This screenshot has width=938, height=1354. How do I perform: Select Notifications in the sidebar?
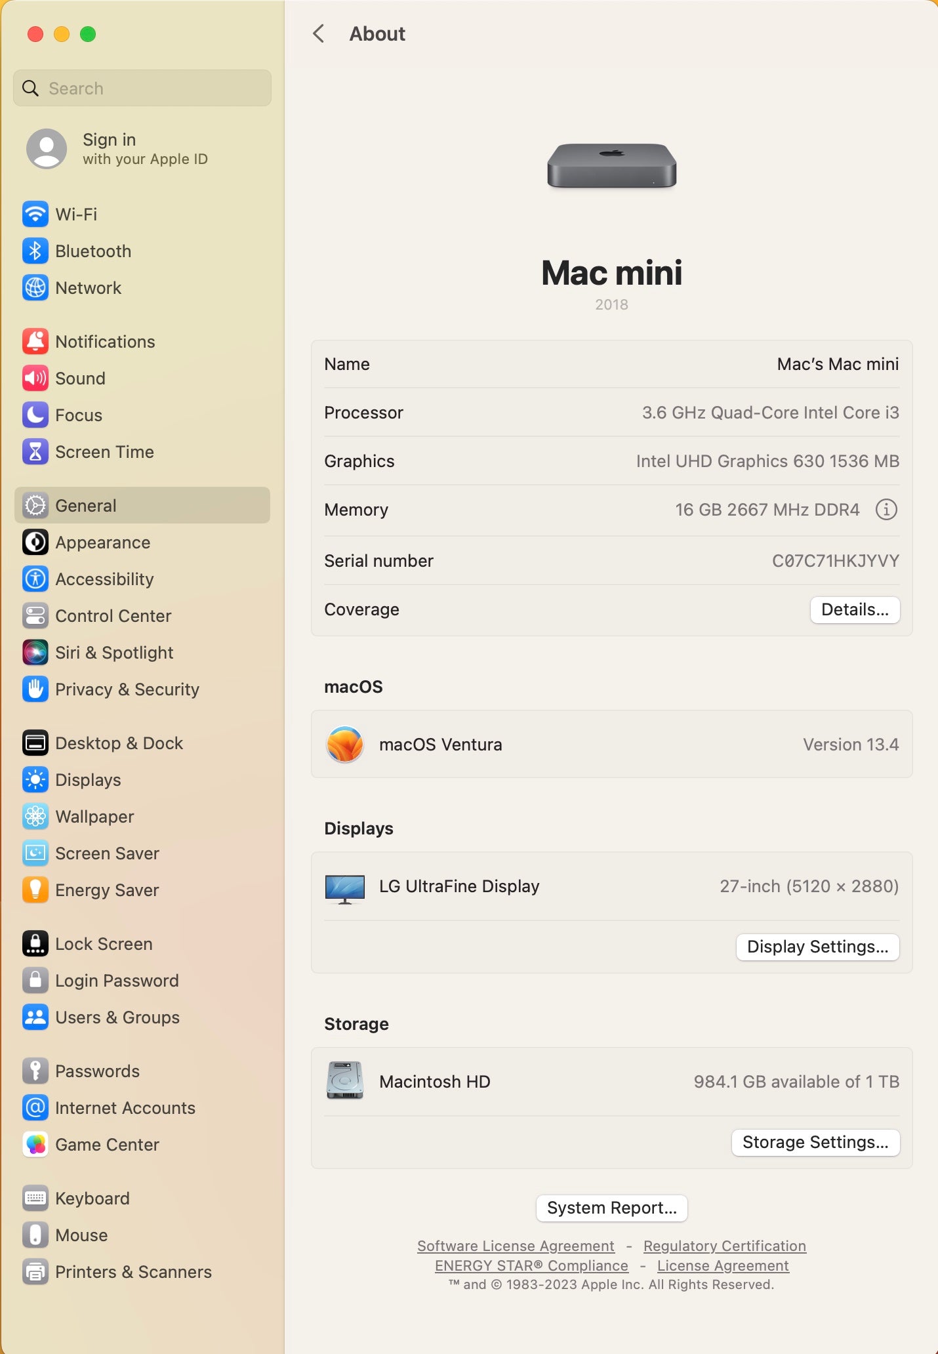[x=105, y=341]
